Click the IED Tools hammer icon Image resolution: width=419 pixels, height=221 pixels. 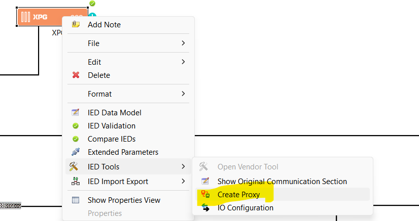(74, 166)
